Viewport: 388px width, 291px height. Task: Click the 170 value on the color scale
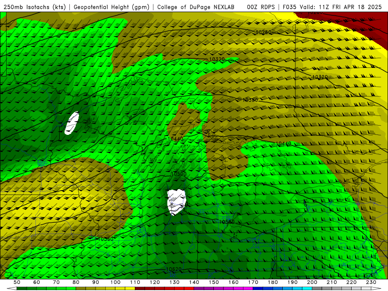(253, 282)
